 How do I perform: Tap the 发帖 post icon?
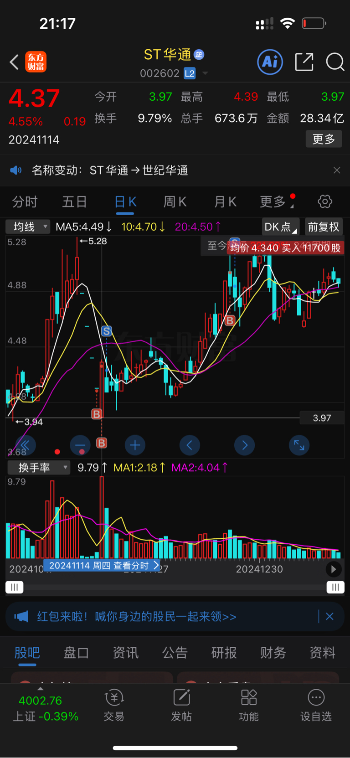tap(181, 705)
